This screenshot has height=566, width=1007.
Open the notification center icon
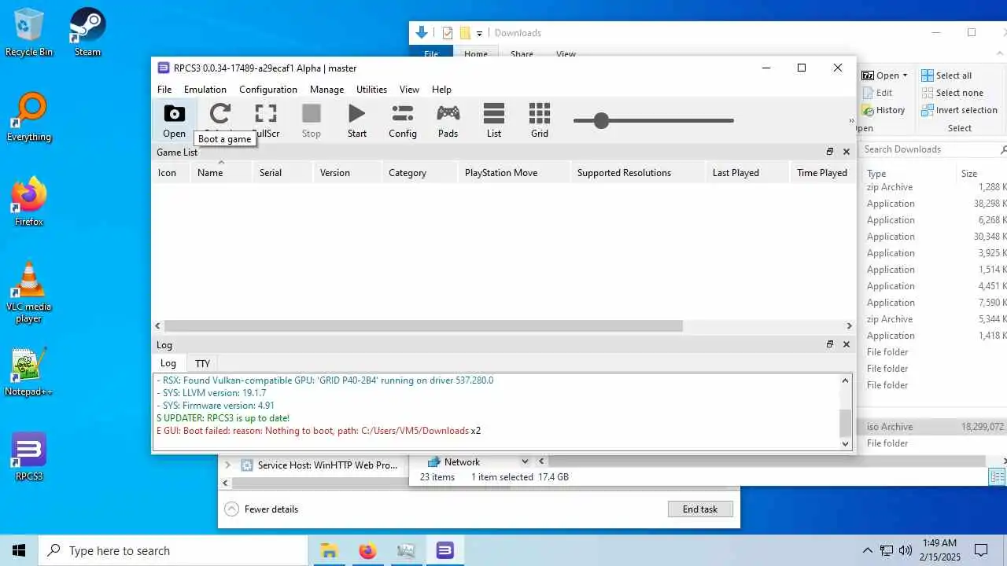(x=981, y=550)
